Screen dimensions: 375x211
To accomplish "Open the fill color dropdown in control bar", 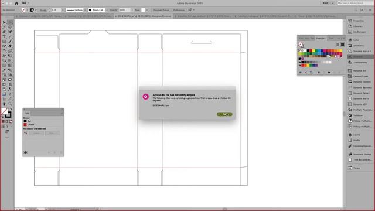I will point(28,10).
